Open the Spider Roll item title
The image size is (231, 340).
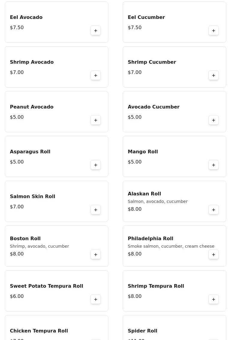click(142, 331)
